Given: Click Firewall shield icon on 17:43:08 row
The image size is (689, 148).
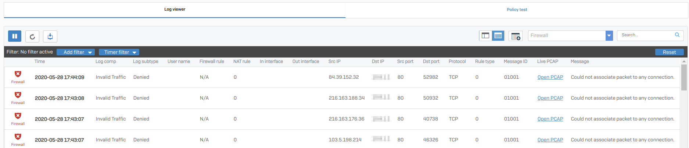Looking at the screenshot, I should point(18,95).
